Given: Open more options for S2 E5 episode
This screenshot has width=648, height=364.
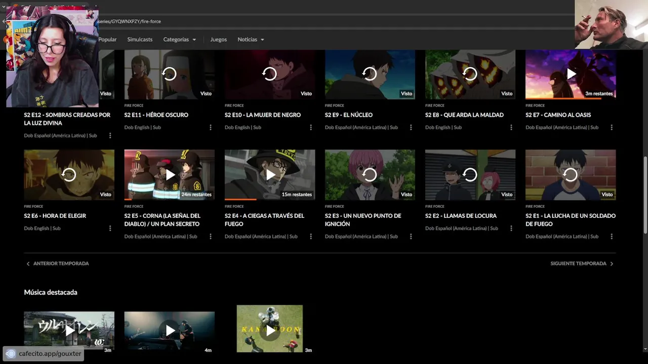Looking at the screenshot, I should [x=211, y=237].
